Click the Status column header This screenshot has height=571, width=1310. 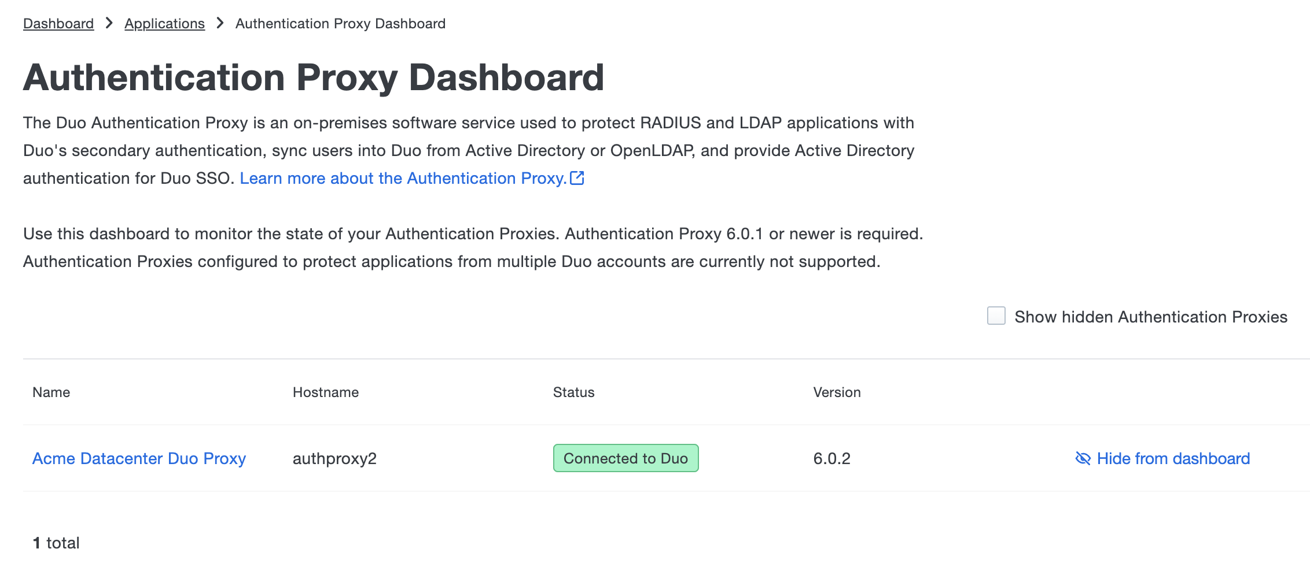573,392
